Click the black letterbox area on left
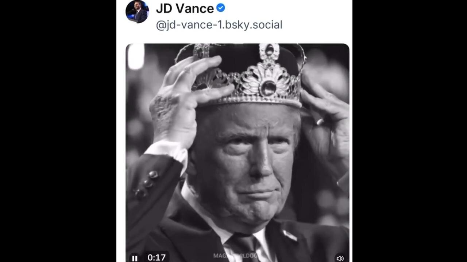 pos(58,131)
